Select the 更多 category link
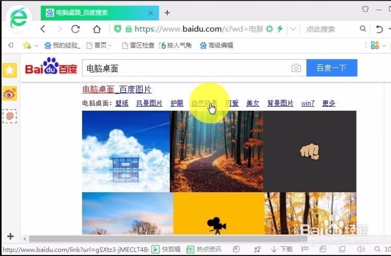Screen dimensions: 391x256 [x=329, y=103]
